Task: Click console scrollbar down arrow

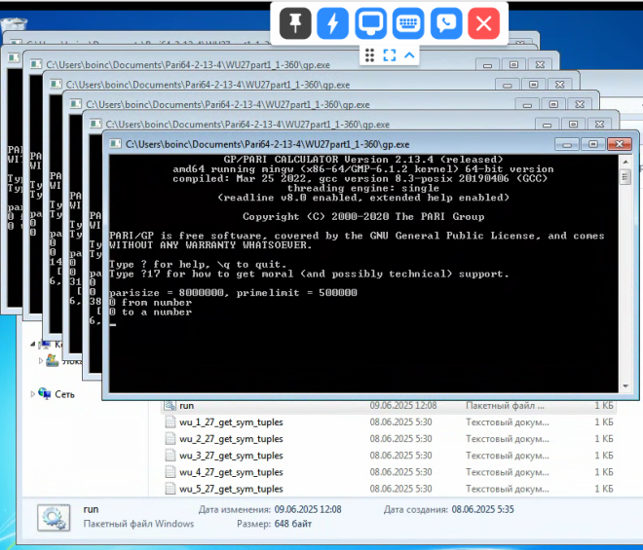Action: [x=625, y=386]
